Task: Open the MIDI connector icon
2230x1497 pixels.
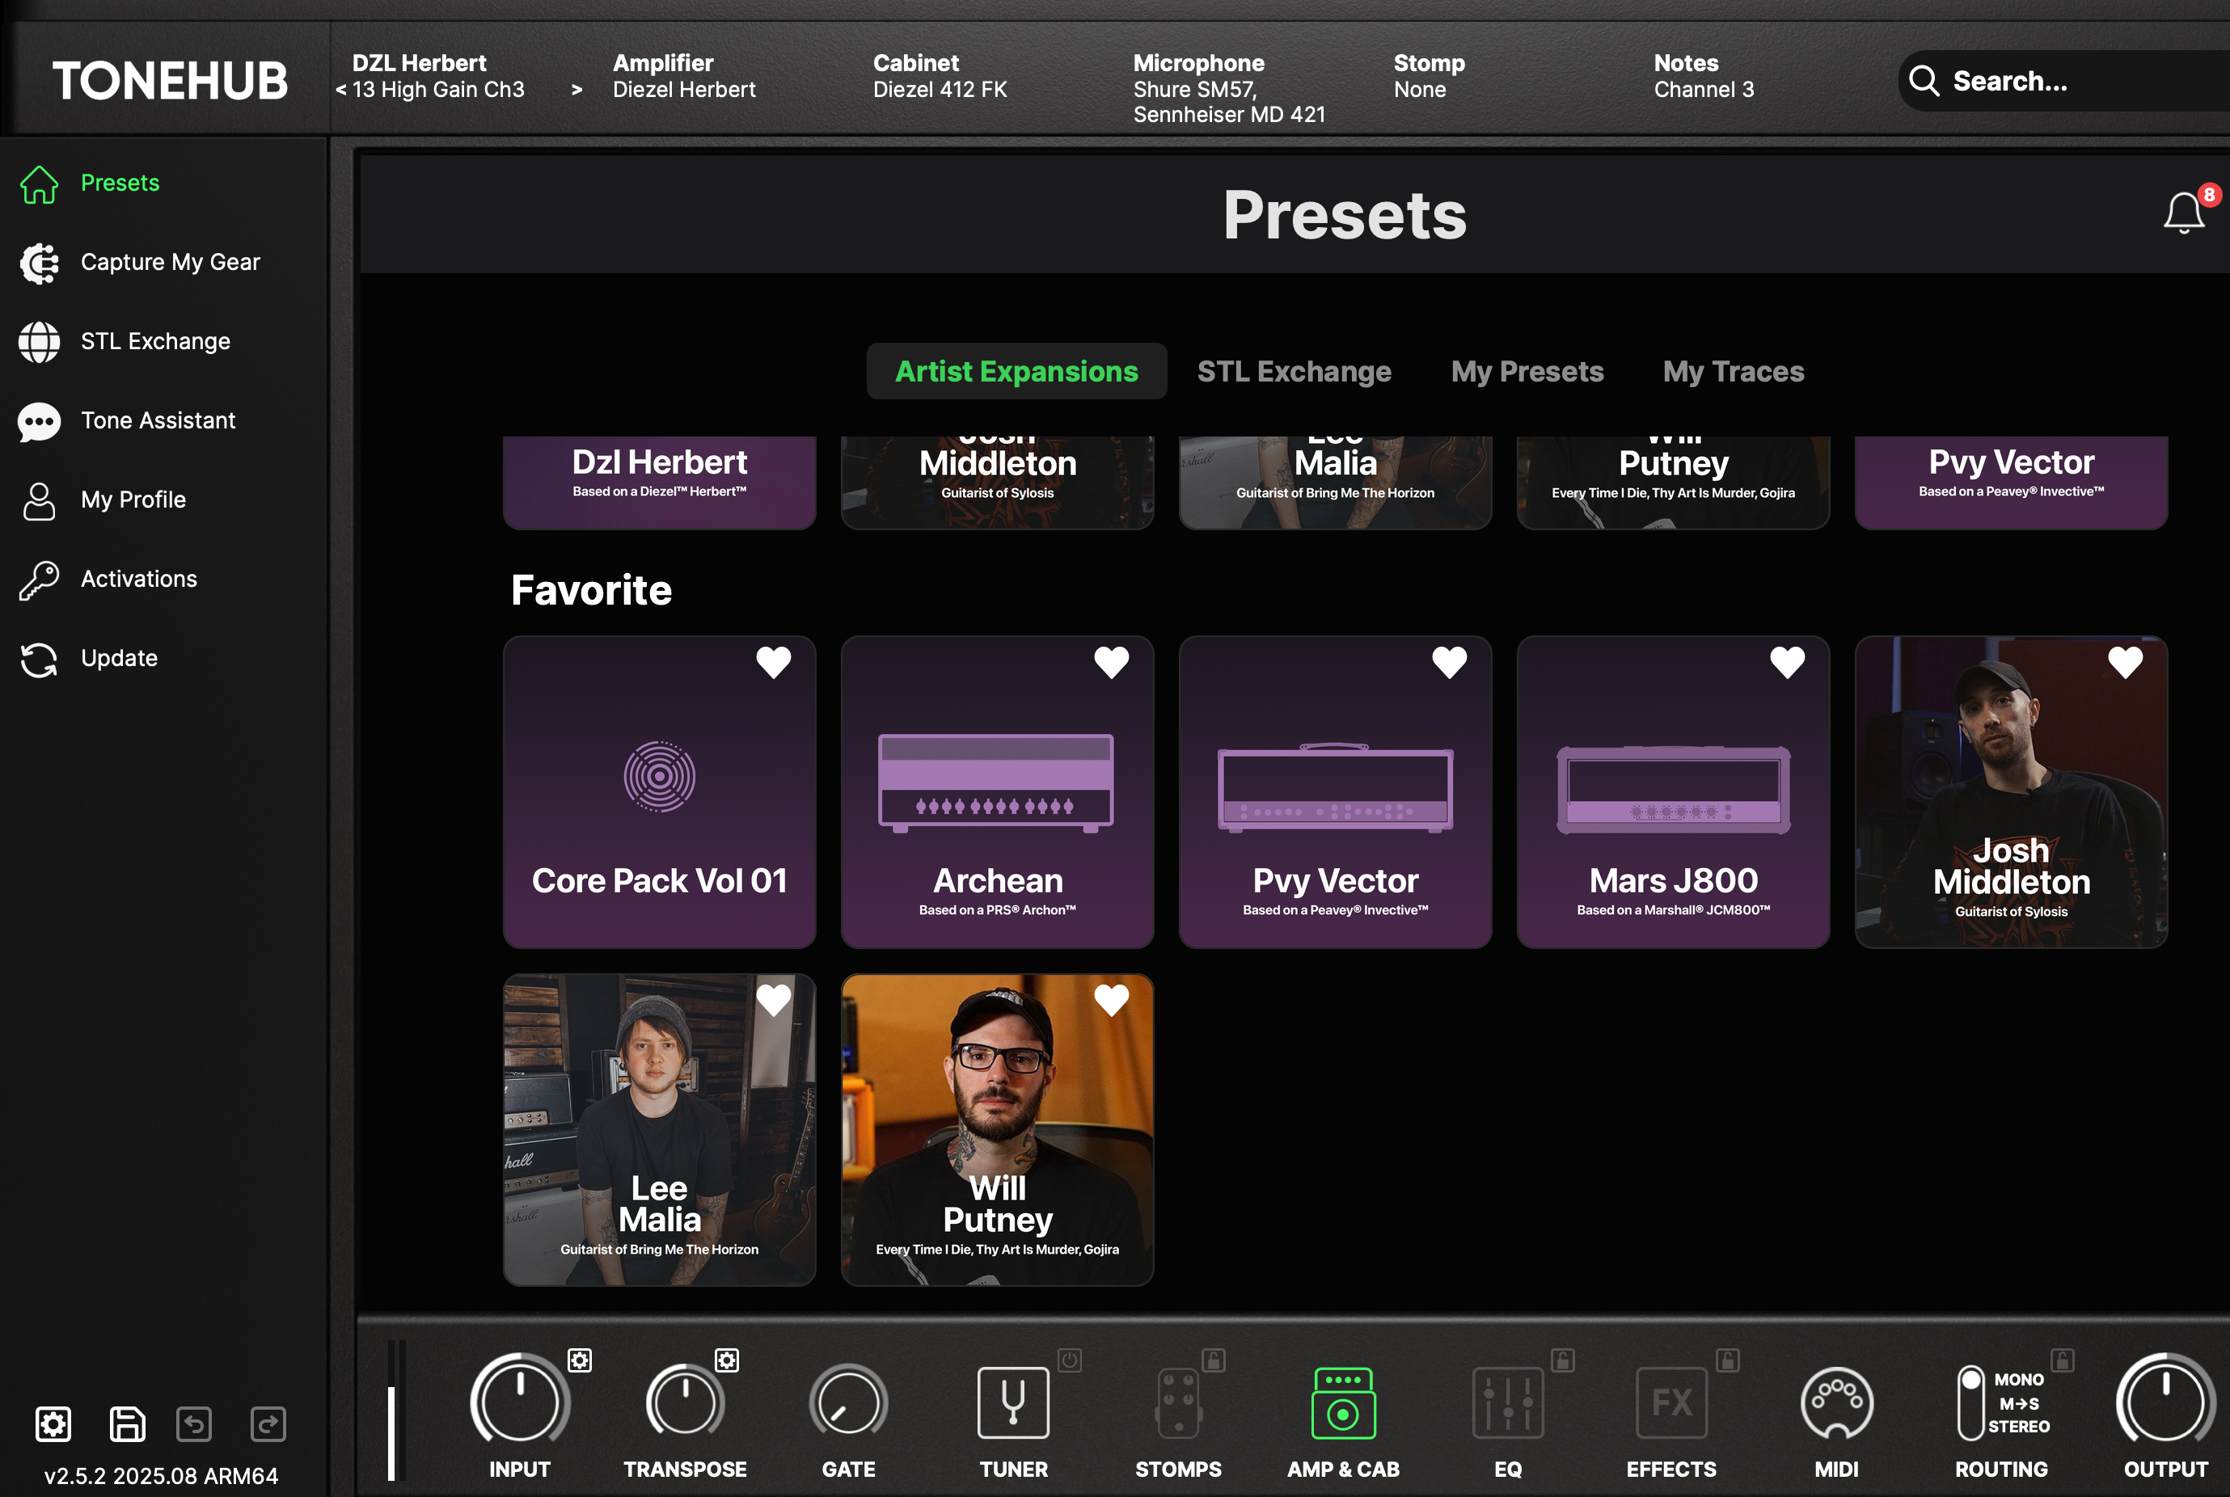Action: pyautogui.click(x=1835, y=1402)
